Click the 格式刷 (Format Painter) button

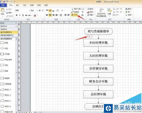10,16
